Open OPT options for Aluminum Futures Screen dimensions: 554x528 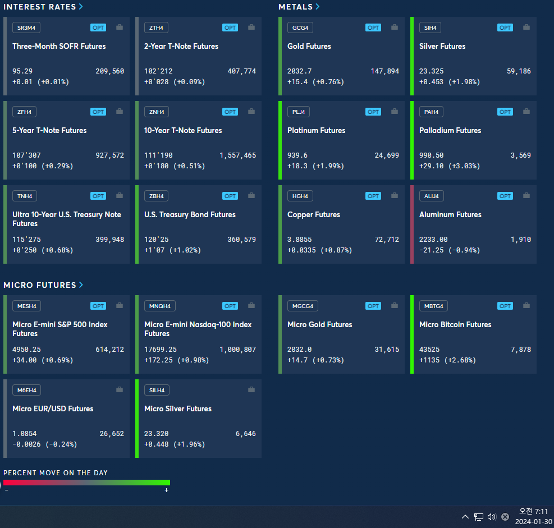[505, 196]
